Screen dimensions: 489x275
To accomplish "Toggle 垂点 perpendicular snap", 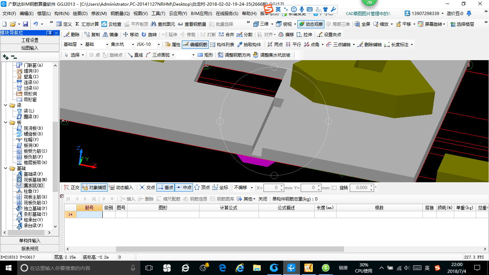I will coord(165,187).
